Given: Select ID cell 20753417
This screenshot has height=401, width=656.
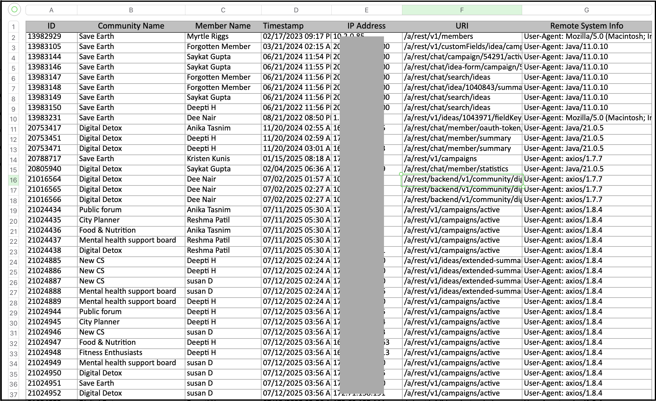Looking at the screenshot, I should 51,128.
